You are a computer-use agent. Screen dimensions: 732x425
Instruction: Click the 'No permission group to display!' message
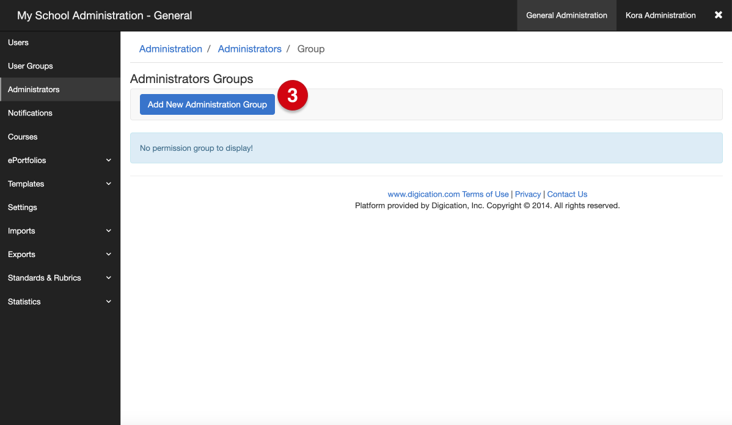(196, 148)
